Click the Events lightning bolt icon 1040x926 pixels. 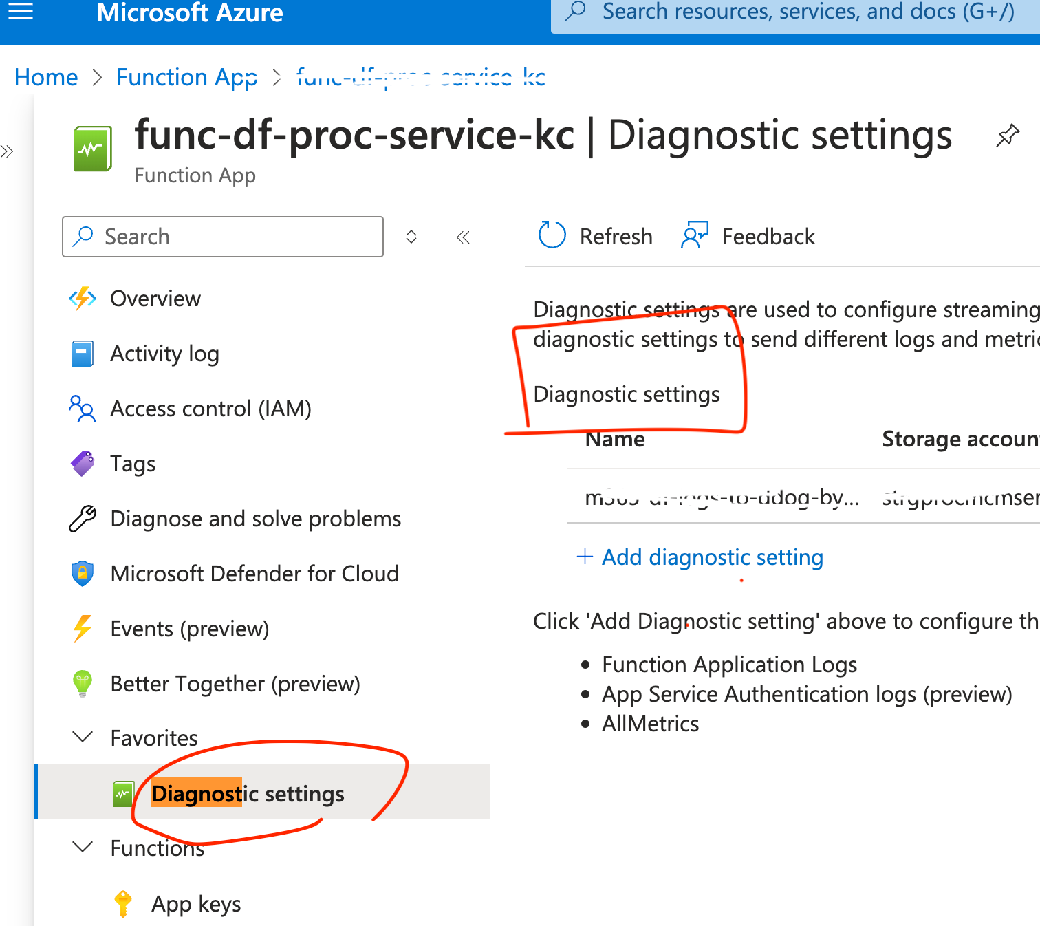coord(83,628)
